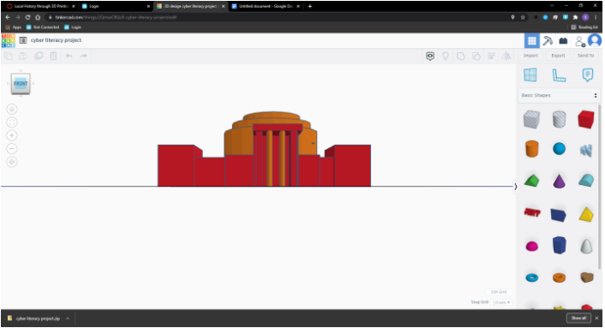
Task: Click the Undo arrow
Action: click(x=69, y=57)
